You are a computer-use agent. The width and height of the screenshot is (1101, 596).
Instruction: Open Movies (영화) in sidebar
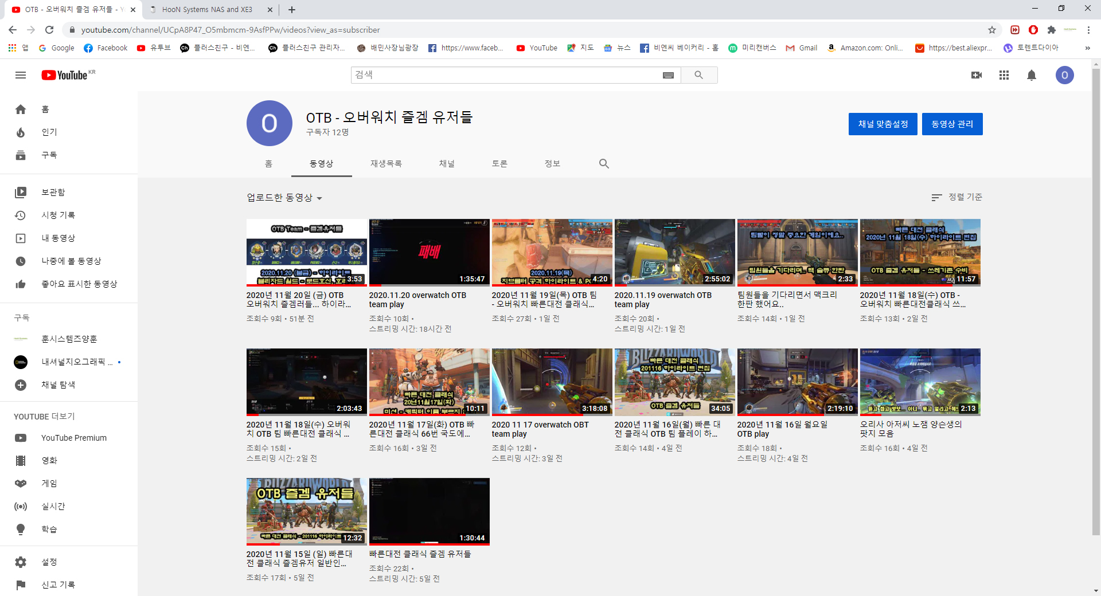pos(69,461)
